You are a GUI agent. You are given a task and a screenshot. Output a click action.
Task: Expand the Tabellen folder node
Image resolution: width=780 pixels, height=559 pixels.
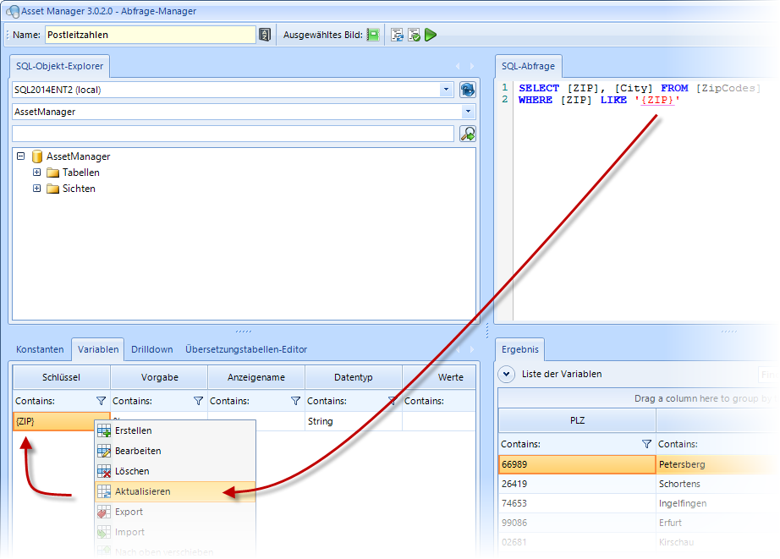(36, 172)
